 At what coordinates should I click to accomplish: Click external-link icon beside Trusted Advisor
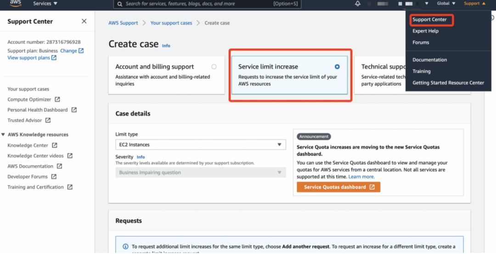pyautogui.click(x=48, y=120)
